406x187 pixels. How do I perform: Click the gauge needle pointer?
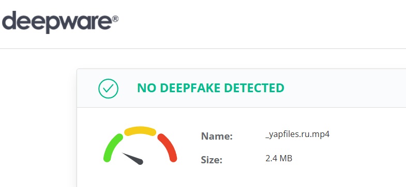(132, 158)
